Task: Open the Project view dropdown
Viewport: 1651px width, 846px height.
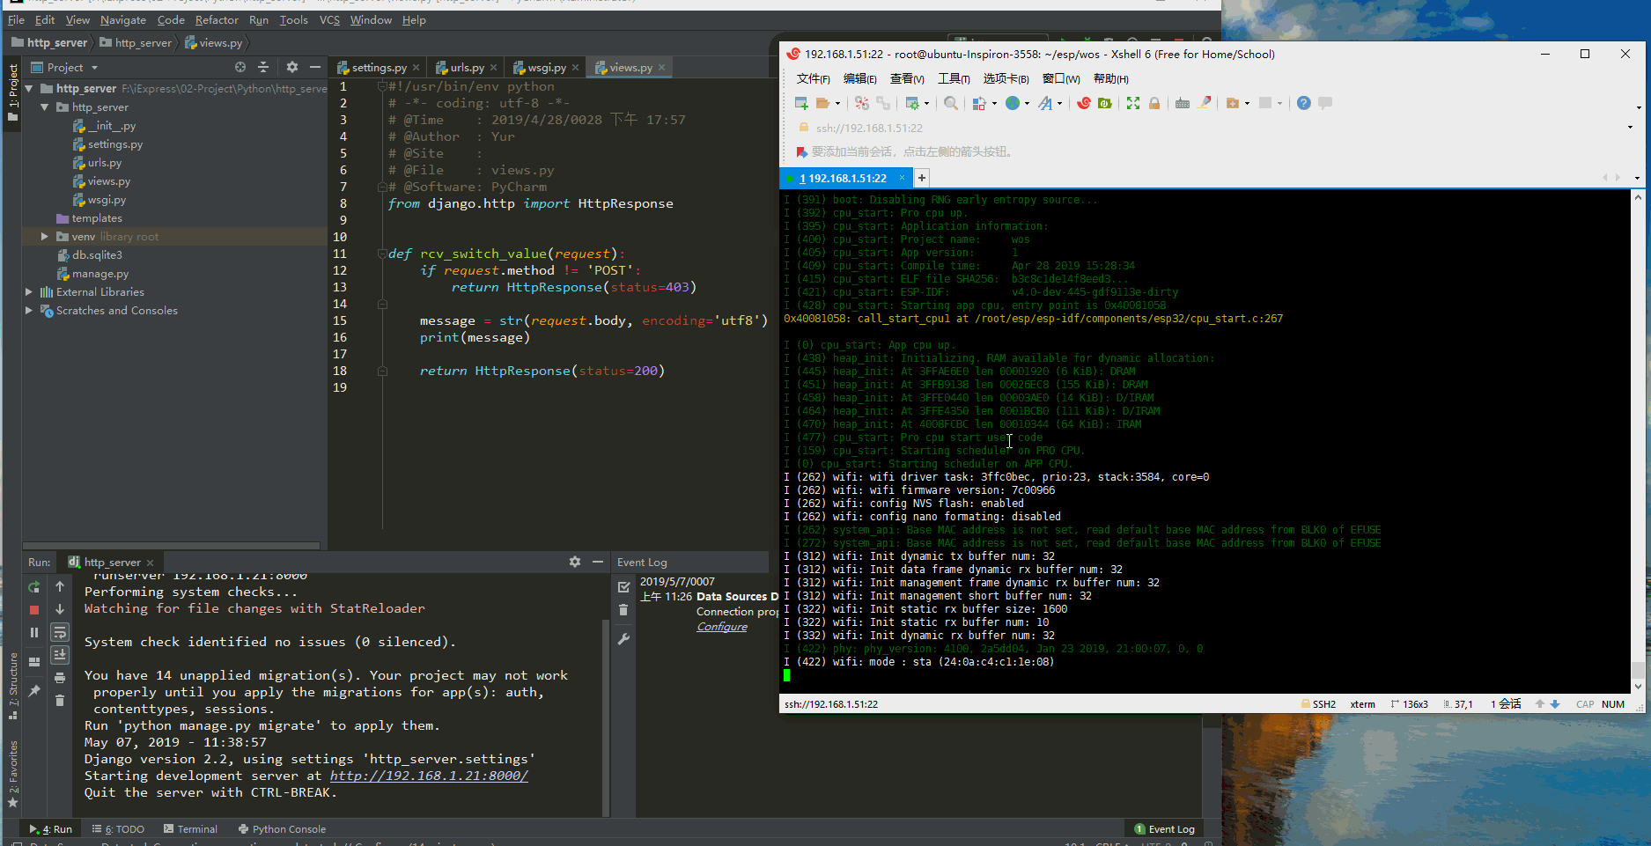Action: point(94,68)
